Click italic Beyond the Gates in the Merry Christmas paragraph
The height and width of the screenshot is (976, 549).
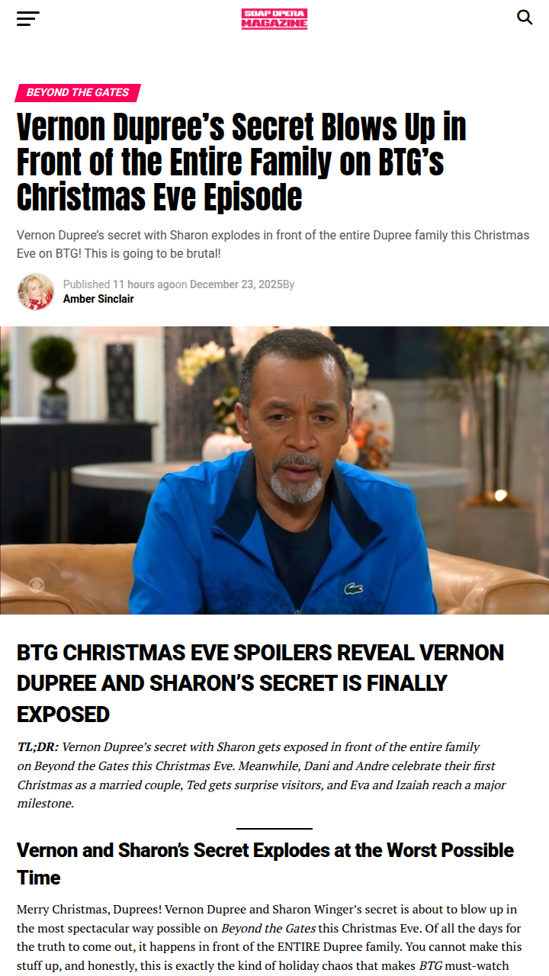[x=266, y=928]
